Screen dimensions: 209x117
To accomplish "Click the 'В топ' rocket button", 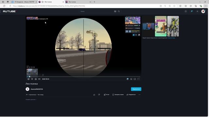I will (x=106, y=95).
